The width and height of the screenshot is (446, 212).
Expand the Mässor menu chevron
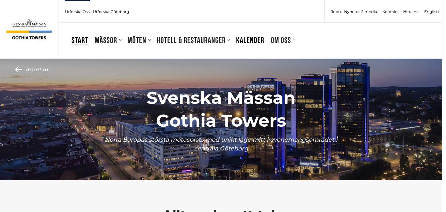pyautogui.click(x=120, y=40)
